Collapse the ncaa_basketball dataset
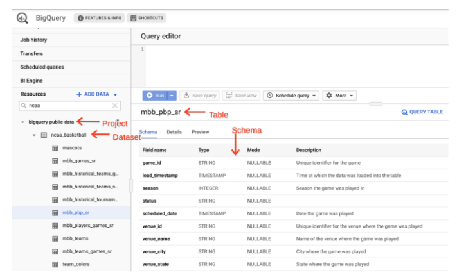This screenshot has height=275, width=466. coord(34,135)
